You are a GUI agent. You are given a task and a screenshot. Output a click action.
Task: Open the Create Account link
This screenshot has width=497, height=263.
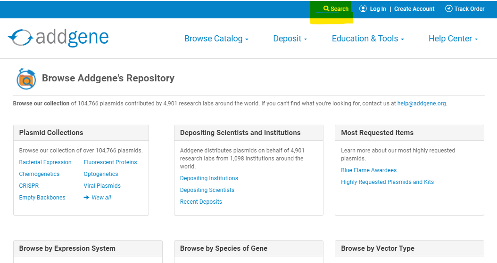[x=414, y=9]
